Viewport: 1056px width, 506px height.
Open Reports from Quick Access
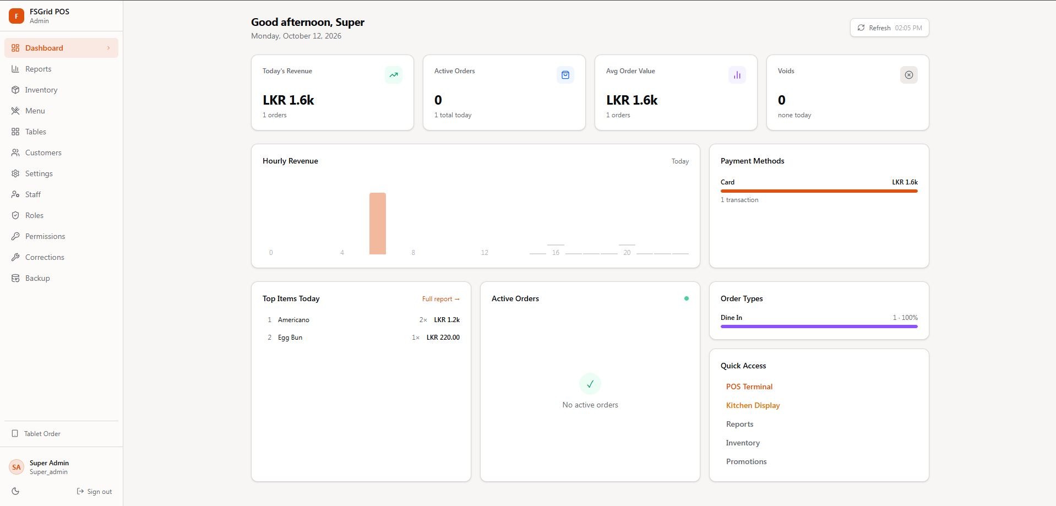[739, 424]
